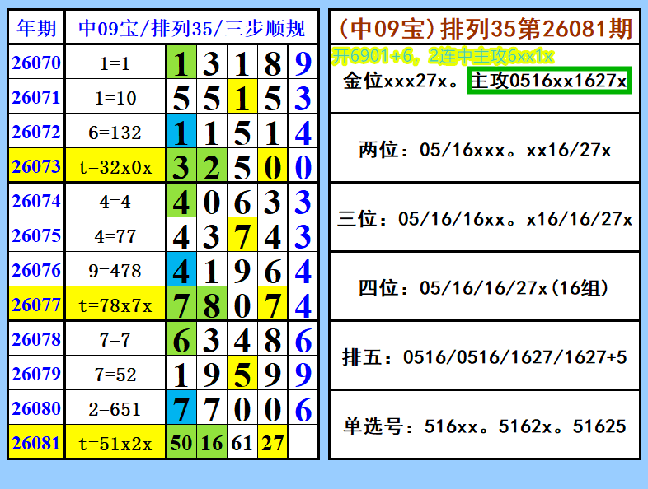Click the green-boxed 主攻0516xx1627x text
This screenshot has width=648, height=489.
pos(548,81)
